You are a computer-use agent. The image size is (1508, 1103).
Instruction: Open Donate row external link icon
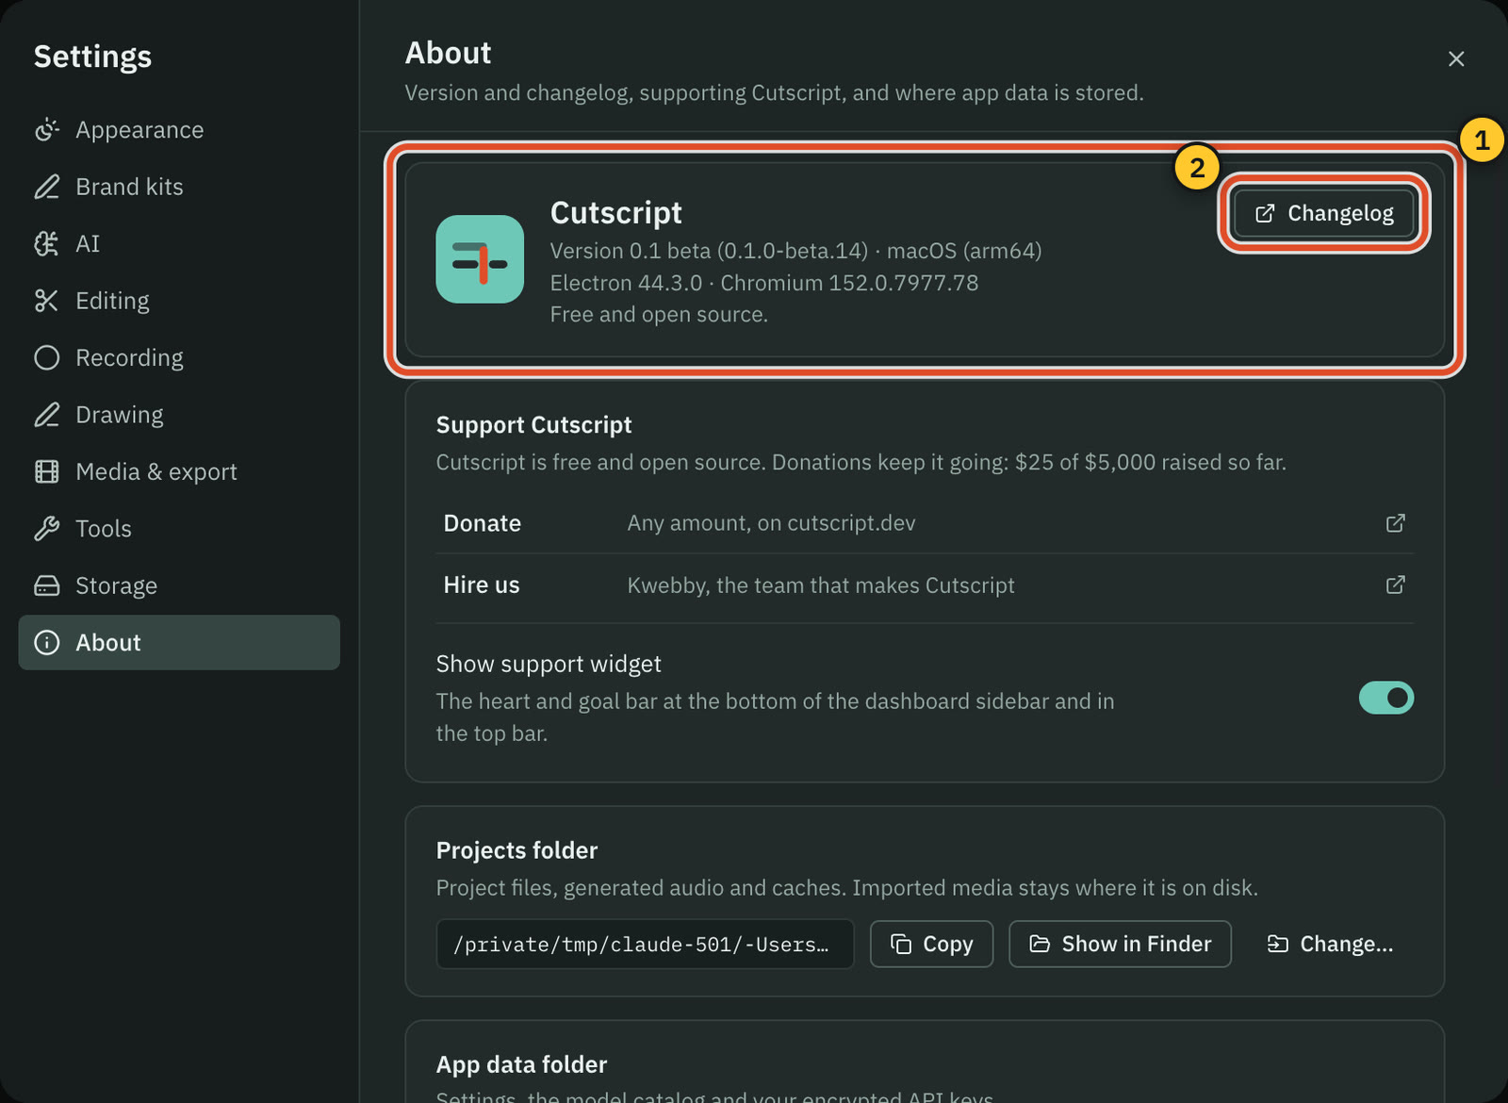point(1396,523)
